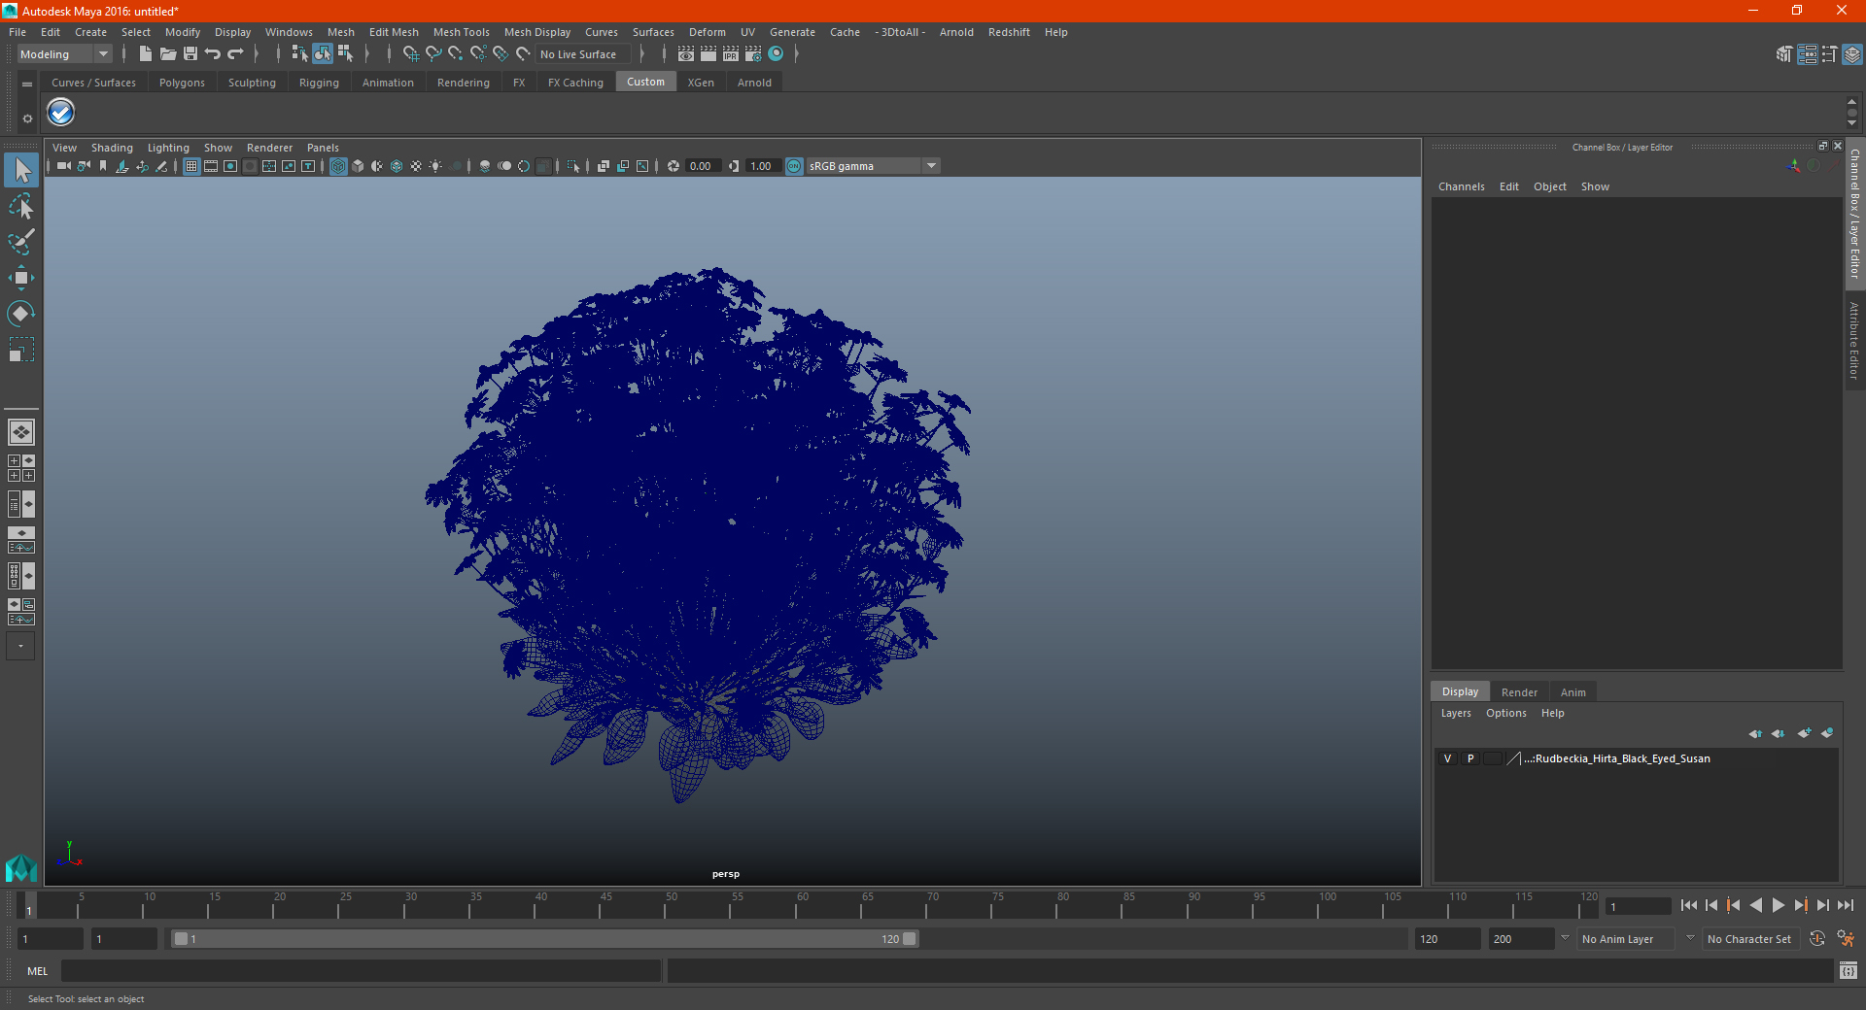Viewport: 1866px width, 1010px height.
Task: Switch to four-view panel layout
Action: coord(20,468)
